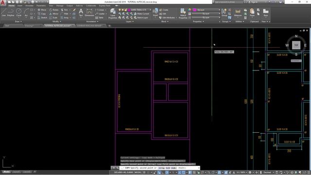
Task: Click the Insert block tool
Action: (155, 12)
